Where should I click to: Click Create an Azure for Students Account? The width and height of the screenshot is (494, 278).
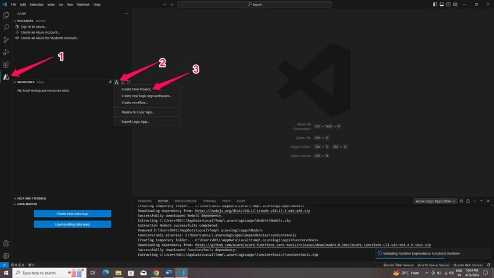(x=49, y=38)
